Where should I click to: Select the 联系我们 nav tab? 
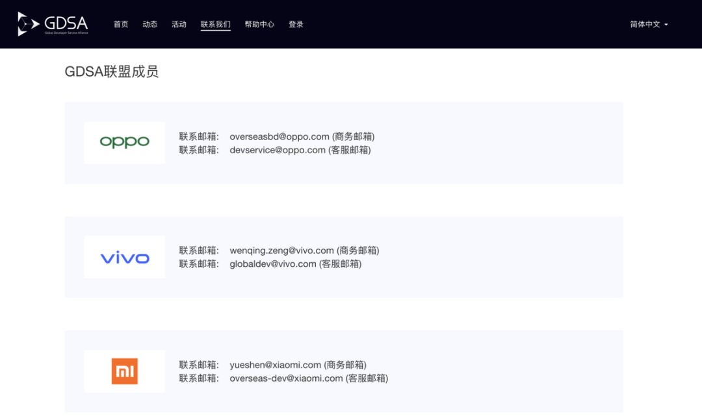215,25
